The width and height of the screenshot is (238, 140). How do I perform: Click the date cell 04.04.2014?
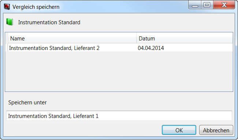(x=151, y=48)
